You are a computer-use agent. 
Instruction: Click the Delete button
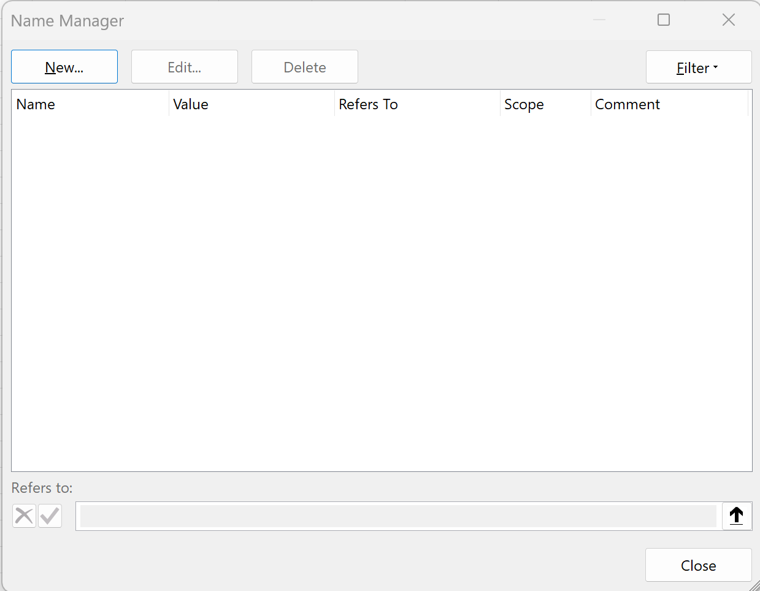point(305,67)
